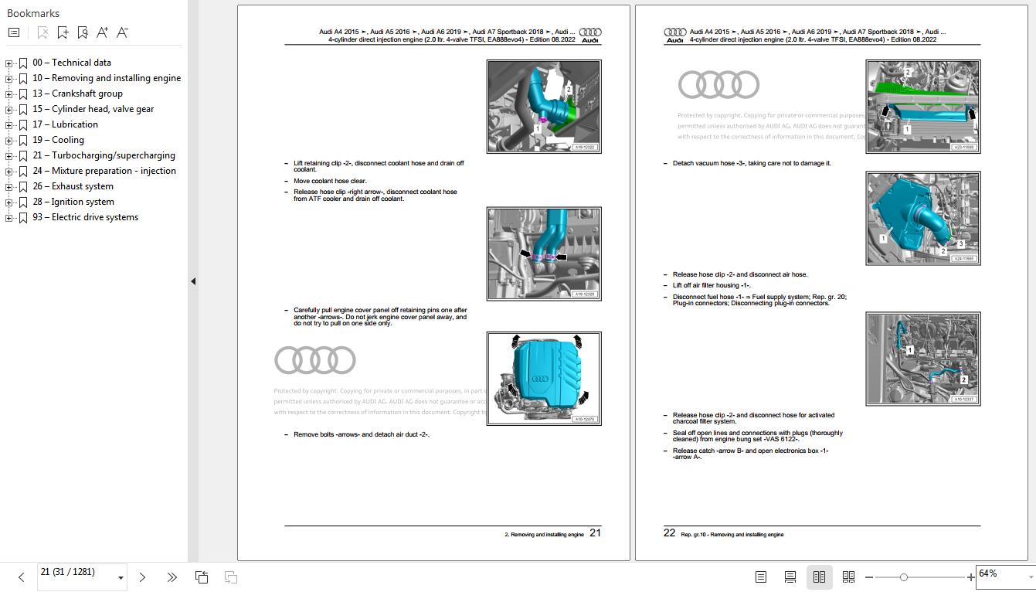Image resolution: width=1036 pixels, height=592 pixels.
Task: Open the '17 – Lubrication' bookmark
Action: tap(65, 124)
